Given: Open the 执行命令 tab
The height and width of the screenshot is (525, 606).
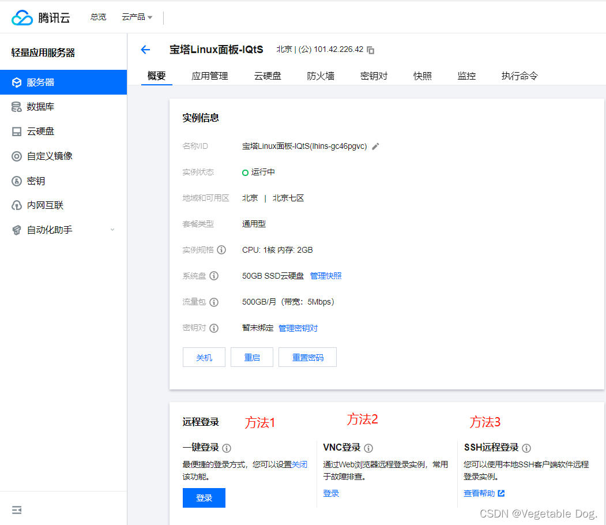Looking at the screenshot, I should click(x=520, y=76).
